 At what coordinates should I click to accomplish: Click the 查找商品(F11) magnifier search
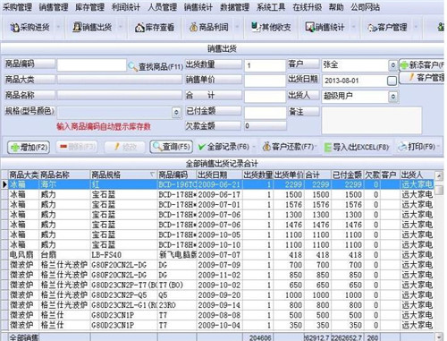(x=156, y=66)
